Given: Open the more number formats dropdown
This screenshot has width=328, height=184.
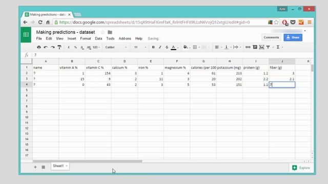Looking at the screenshot, I should (x=96, y=48).
